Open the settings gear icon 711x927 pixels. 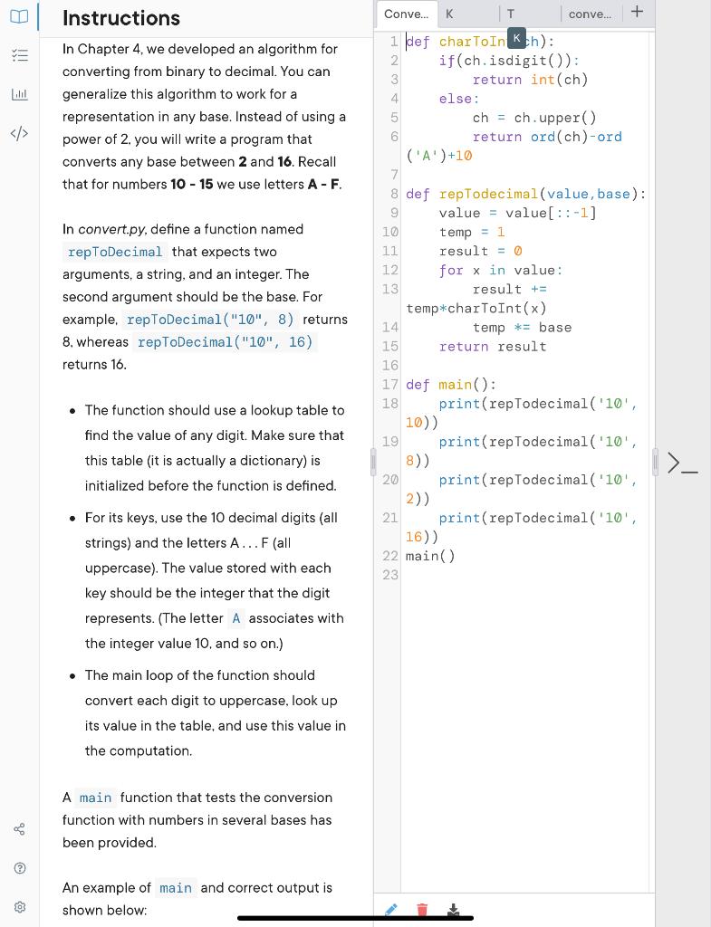point(20,907)
